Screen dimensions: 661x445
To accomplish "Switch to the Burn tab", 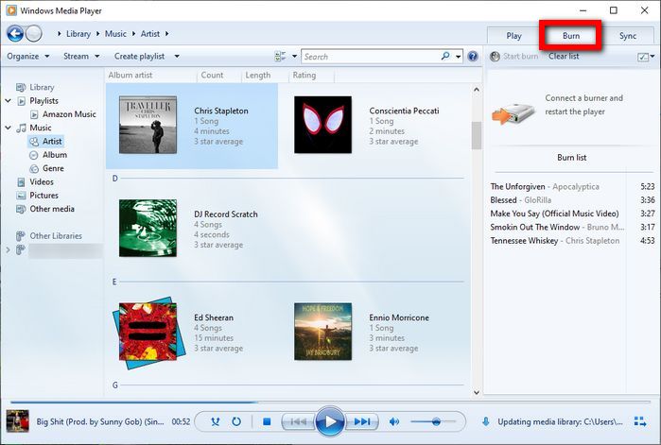I will click(571, 36).
